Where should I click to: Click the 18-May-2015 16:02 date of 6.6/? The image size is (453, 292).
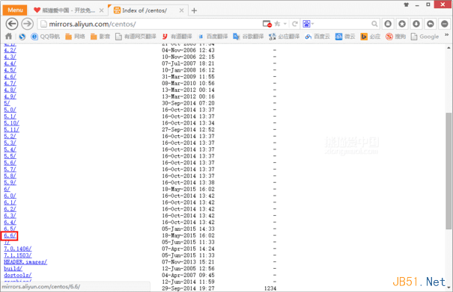point(188,235)
